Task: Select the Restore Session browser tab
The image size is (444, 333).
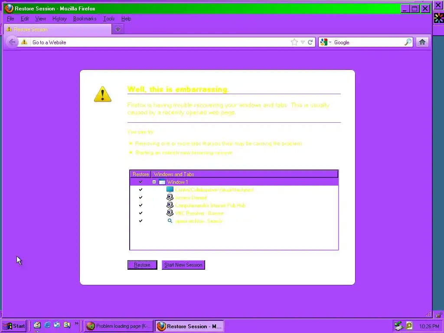Action: (x=58, y=29)
